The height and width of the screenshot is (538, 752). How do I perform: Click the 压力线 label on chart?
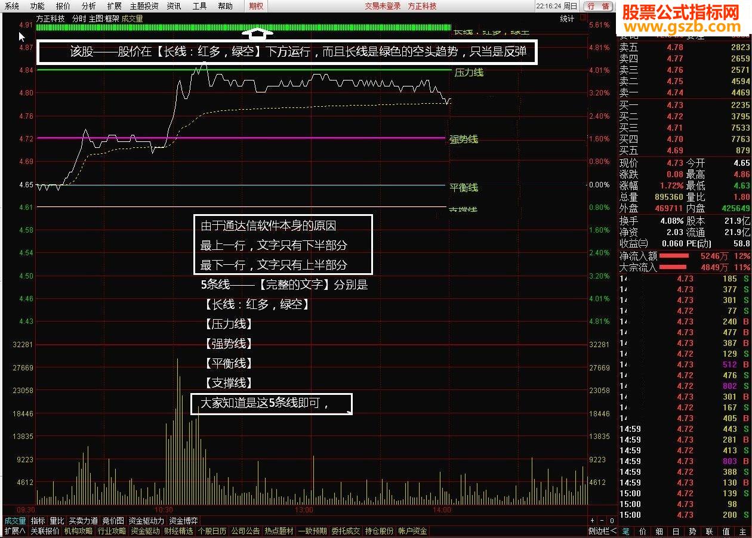point(469,73)
